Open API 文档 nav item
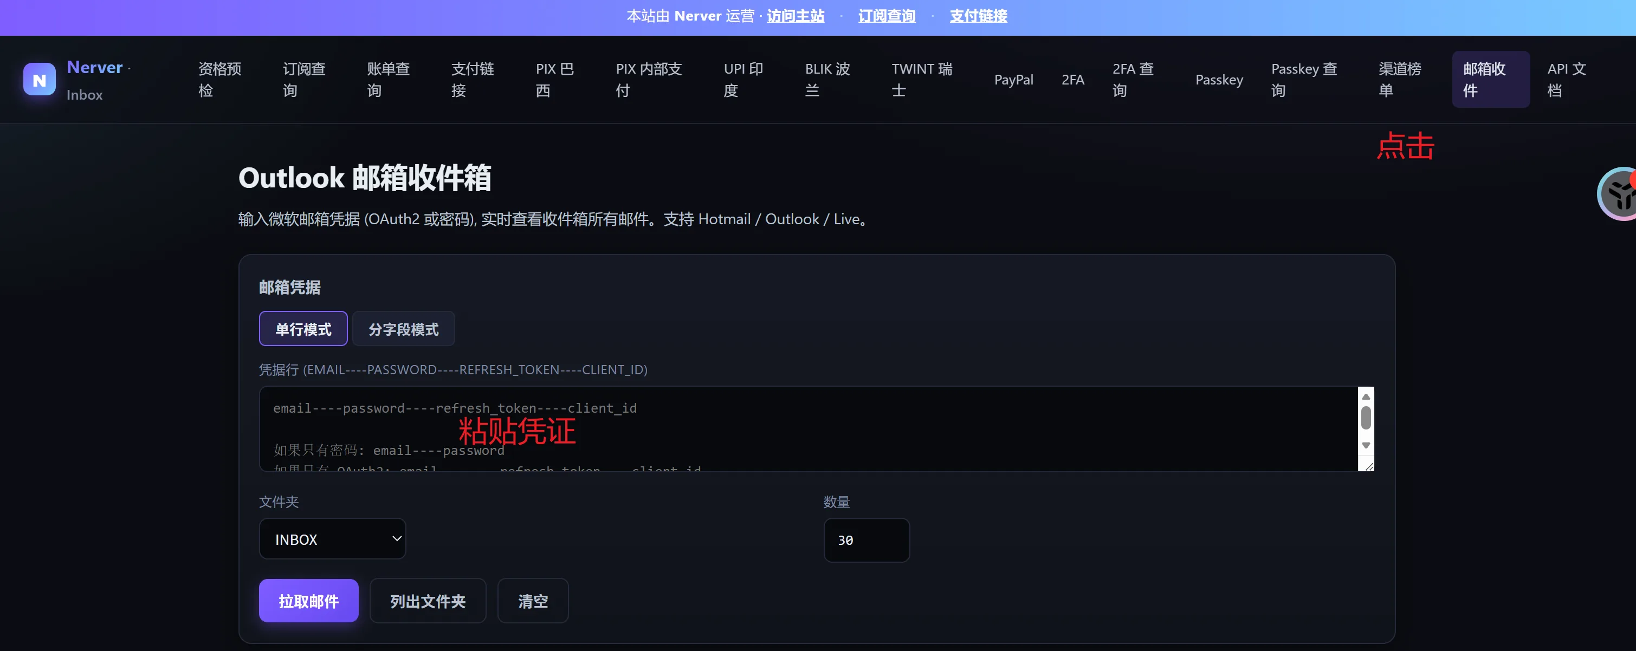This screenshot has height=651, width=1636. [1567, 80]
